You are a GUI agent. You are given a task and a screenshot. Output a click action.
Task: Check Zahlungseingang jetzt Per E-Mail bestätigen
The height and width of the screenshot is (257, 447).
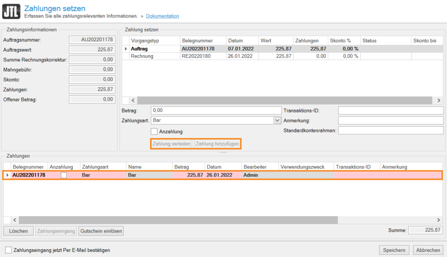pyautogui.click(x=8, y=250)
